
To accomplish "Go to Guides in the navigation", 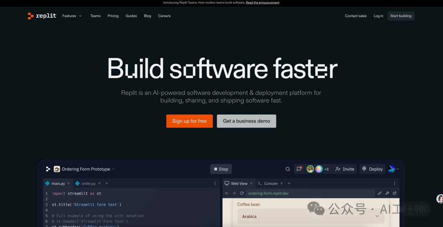I will [x=131, y=16].
